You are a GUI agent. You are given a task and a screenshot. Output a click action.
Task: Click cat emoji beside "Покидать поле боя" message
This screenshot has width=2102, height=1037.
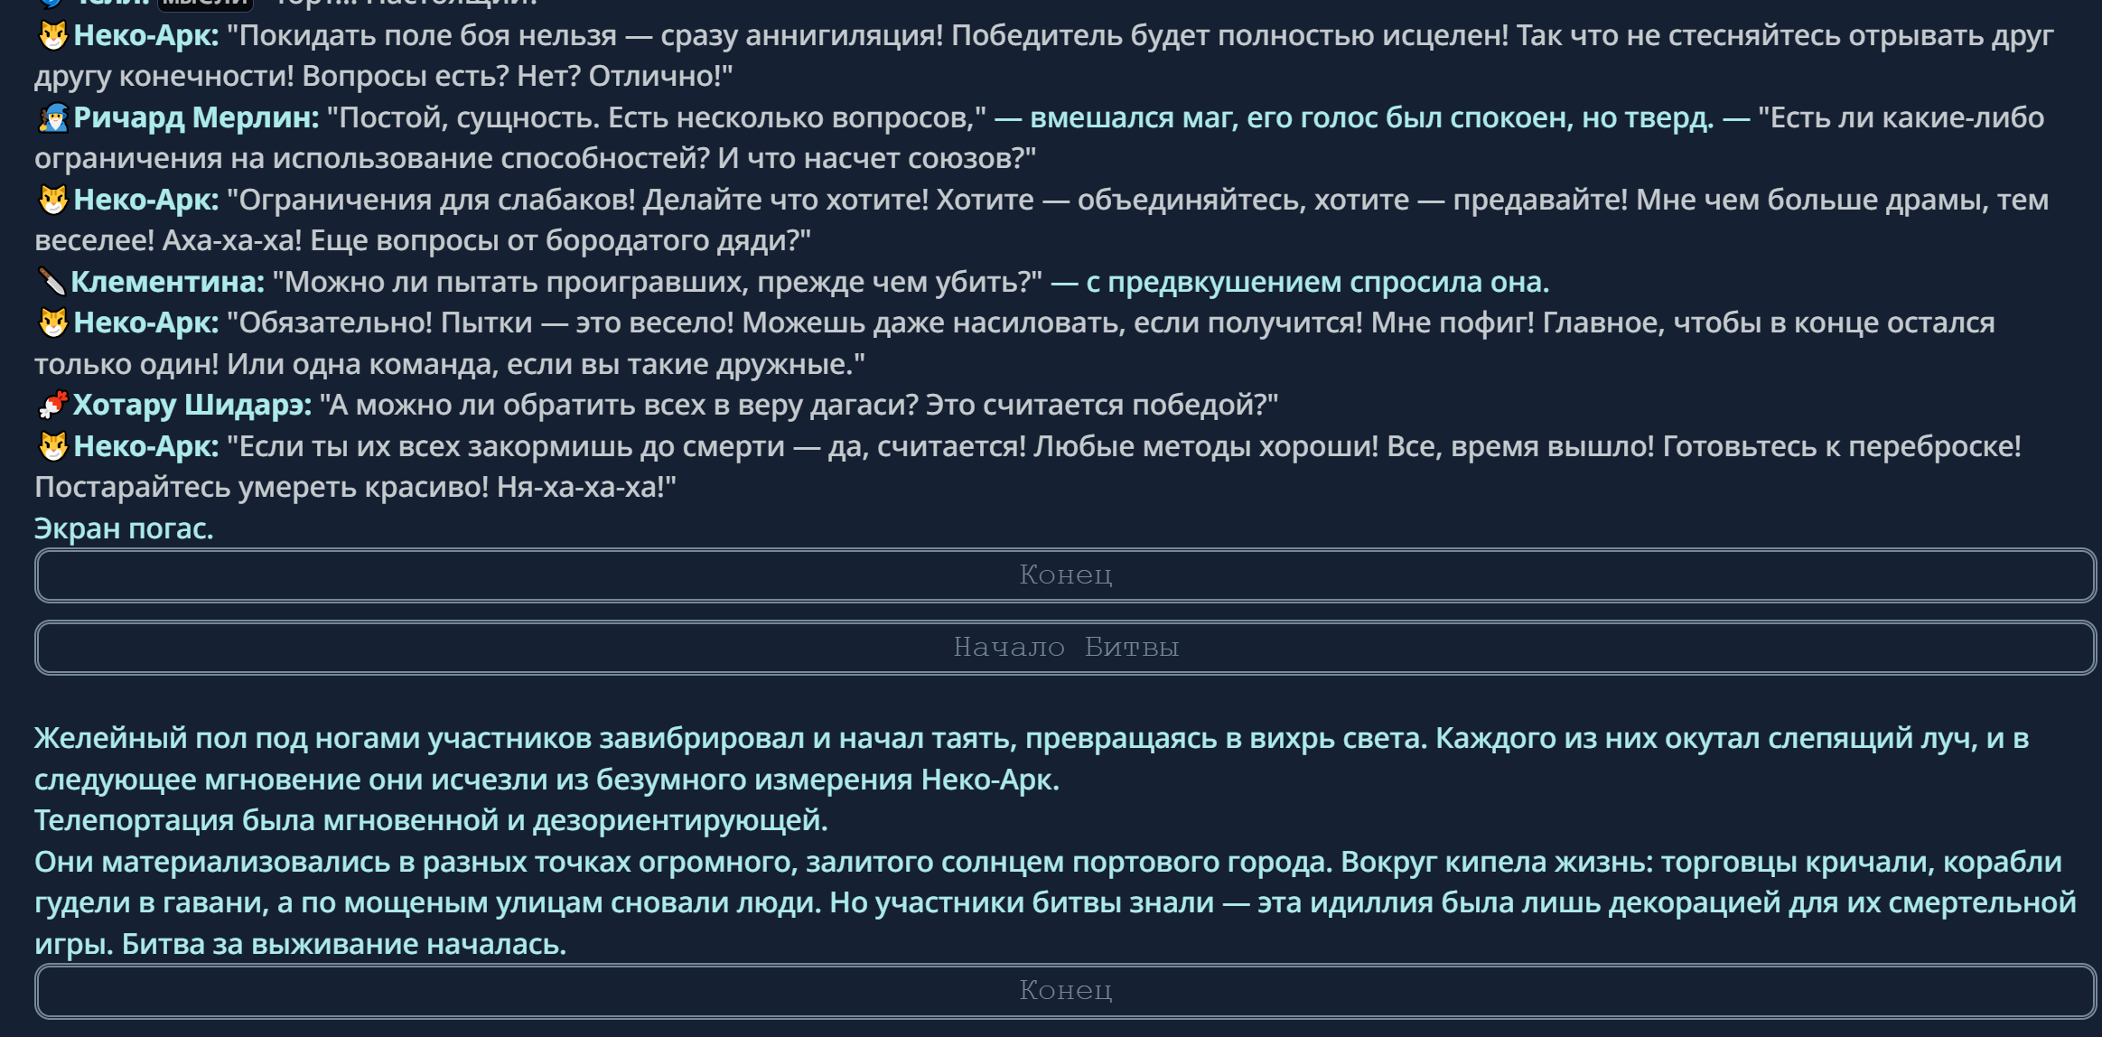(x=53, y=35)
